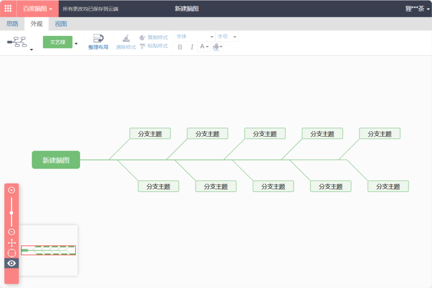Open the font color dropdown
Viewport: 432px width, 288px height.
[204, 47]
